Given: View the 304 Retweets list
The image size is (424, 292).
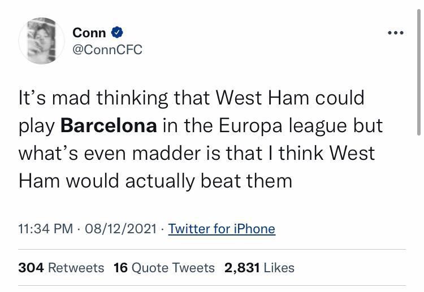Looking at the screenshot, I should click(61, 267).
